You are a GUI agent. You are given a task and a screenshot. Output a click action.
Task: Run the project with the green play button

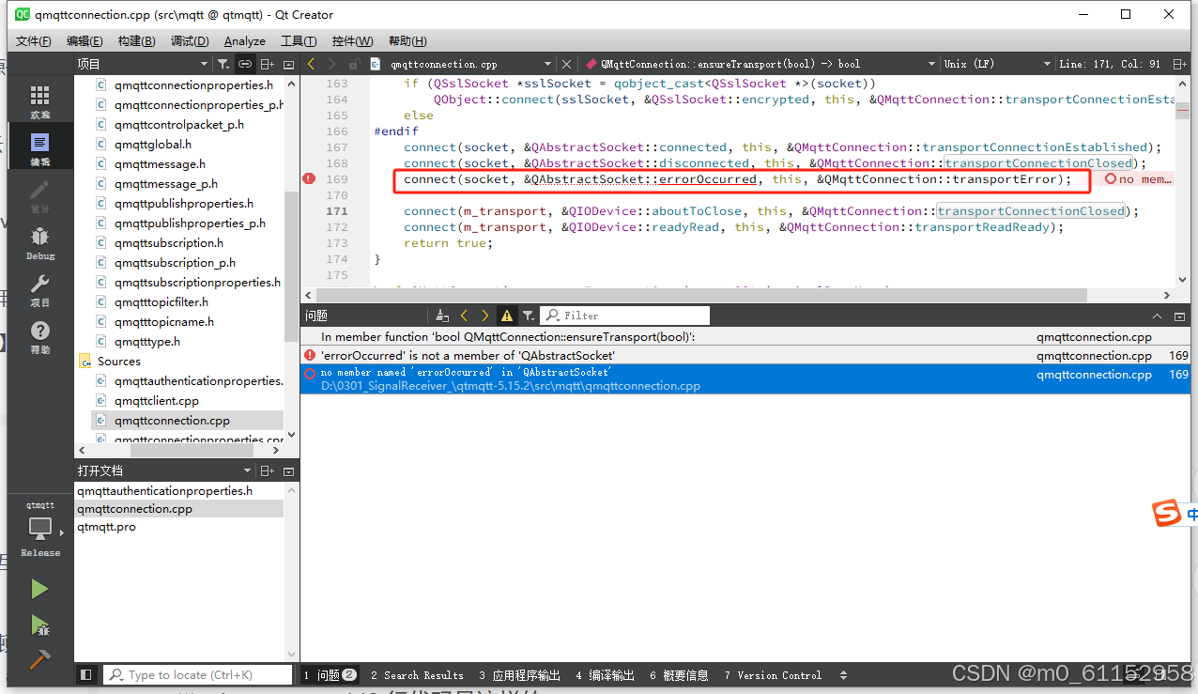(39, 589)
